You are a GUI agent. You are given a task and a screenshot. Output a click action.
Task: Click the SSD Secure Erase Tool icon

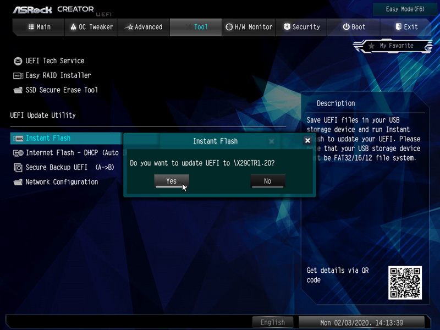18,90
